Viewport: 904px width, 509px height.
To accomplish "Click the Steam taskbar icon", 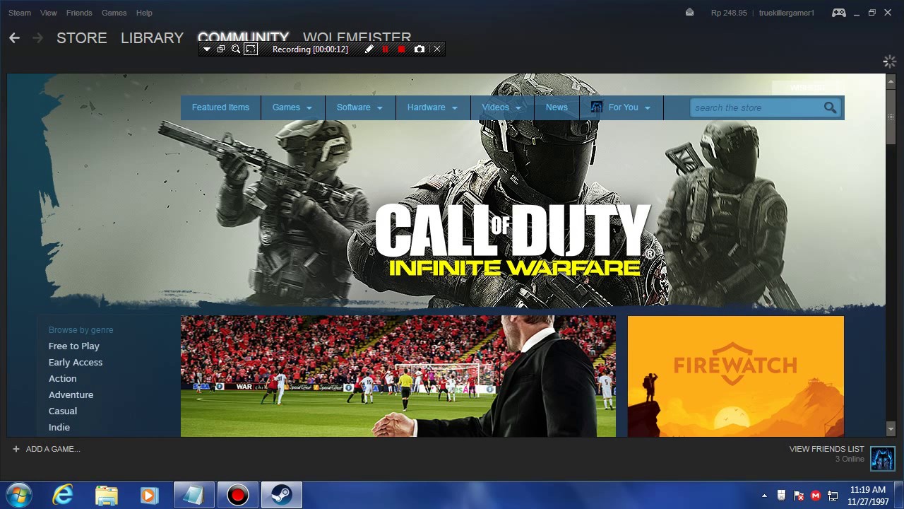I will pyautogui.click(x=281, y=495).
